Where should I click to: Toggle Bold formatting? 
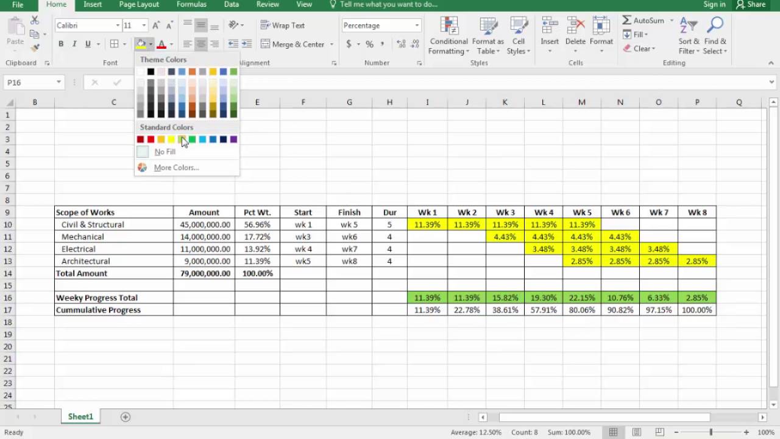point(61,44)
